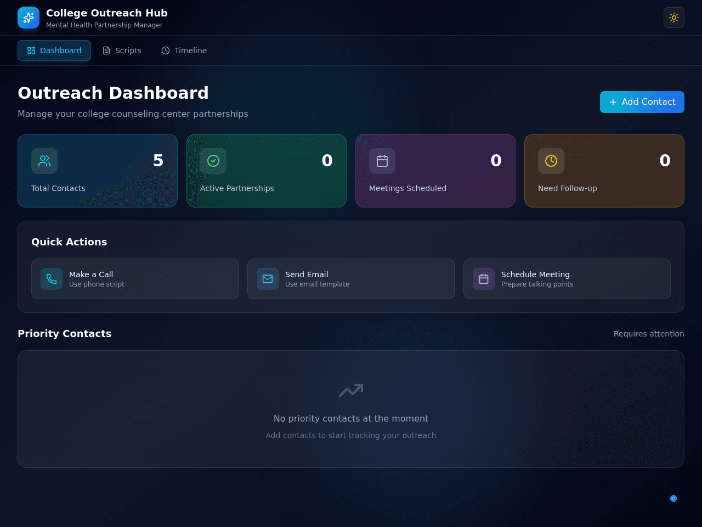Image resolution: width=702 pixels, height=527 pixels.
Task: Click the Need Follow-up label
Action: tap(568, 188)
